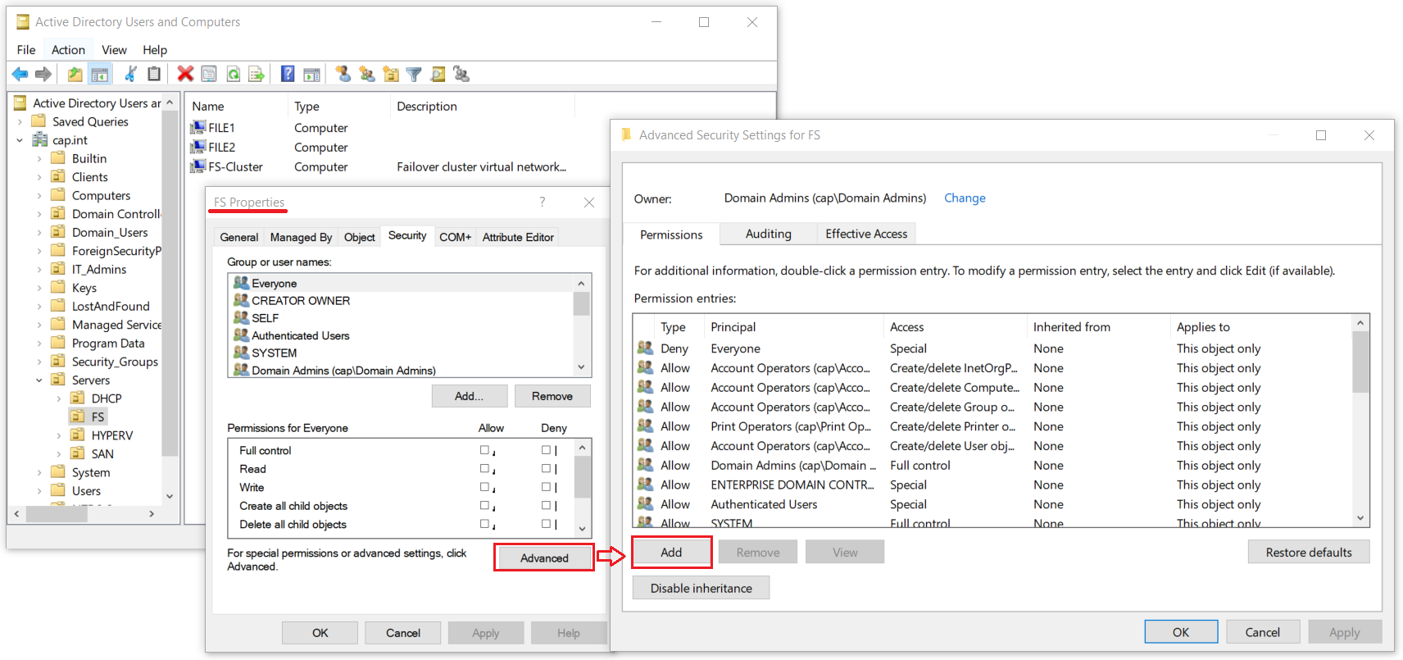Check Allow for Write permission

pyautogui.click(x=484, y=487)
